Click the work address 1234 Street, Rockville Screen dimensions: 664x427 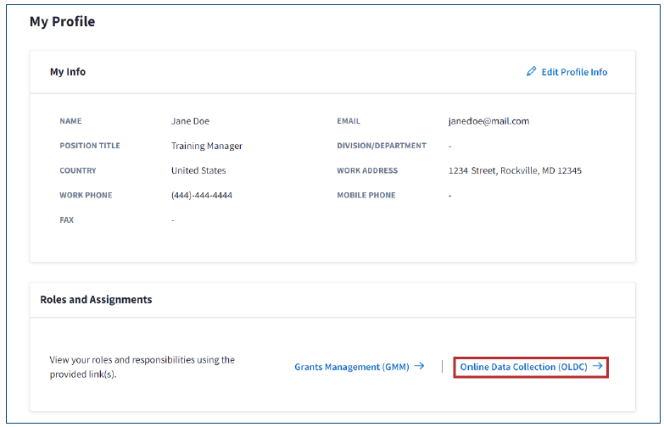point(515,170)
